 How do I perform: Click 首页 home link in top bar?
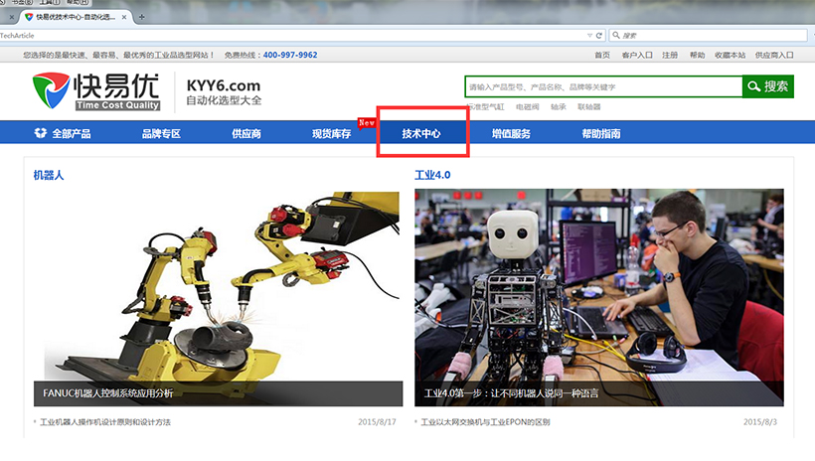click(602, 55)
